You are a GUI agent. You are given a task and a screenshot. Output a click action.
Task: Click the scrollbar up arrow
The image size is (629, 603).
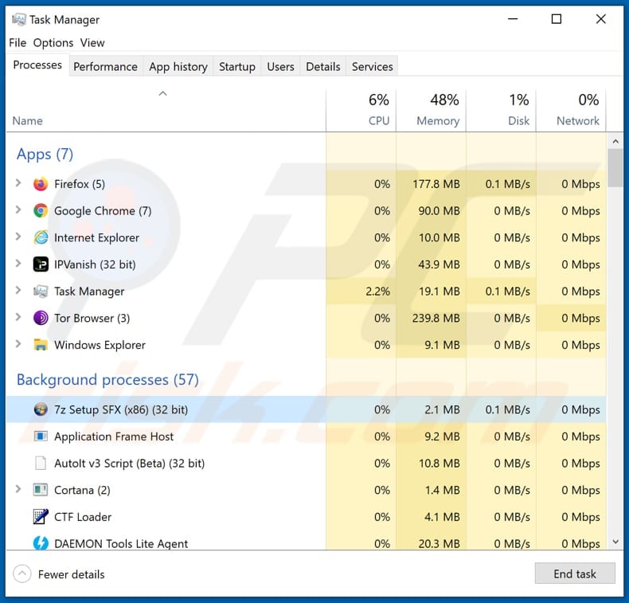(615, 141)
